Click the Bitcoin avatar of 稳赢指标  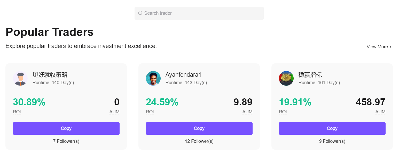[x=286, y=78]
